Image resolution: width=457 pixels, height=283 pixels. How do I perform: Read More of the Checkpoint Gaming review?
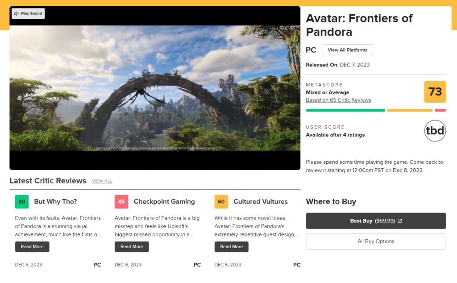132,247
